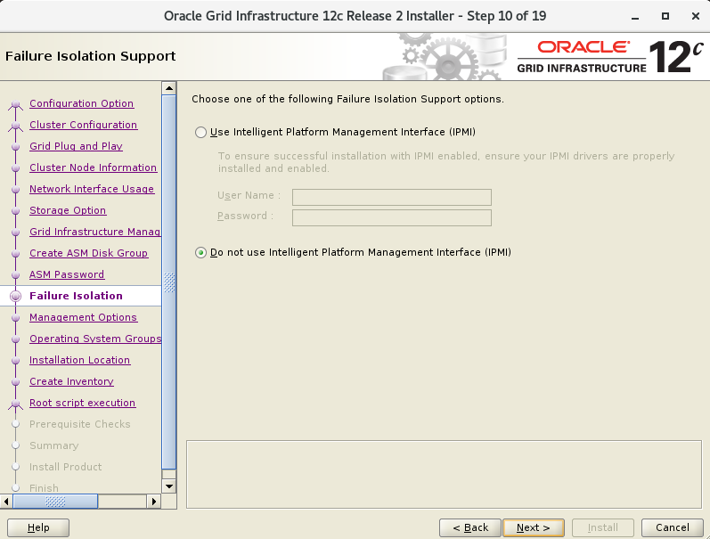Click step marker beside Root script execution

pos(15,404)
